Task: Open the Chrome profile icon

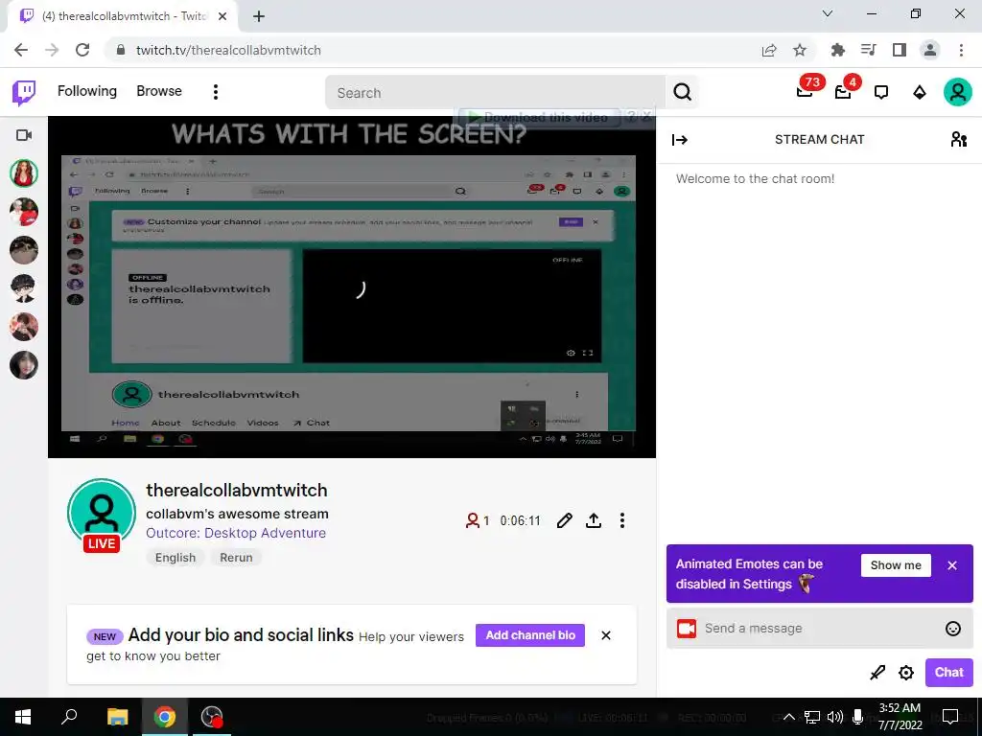Action: [930, 50]
